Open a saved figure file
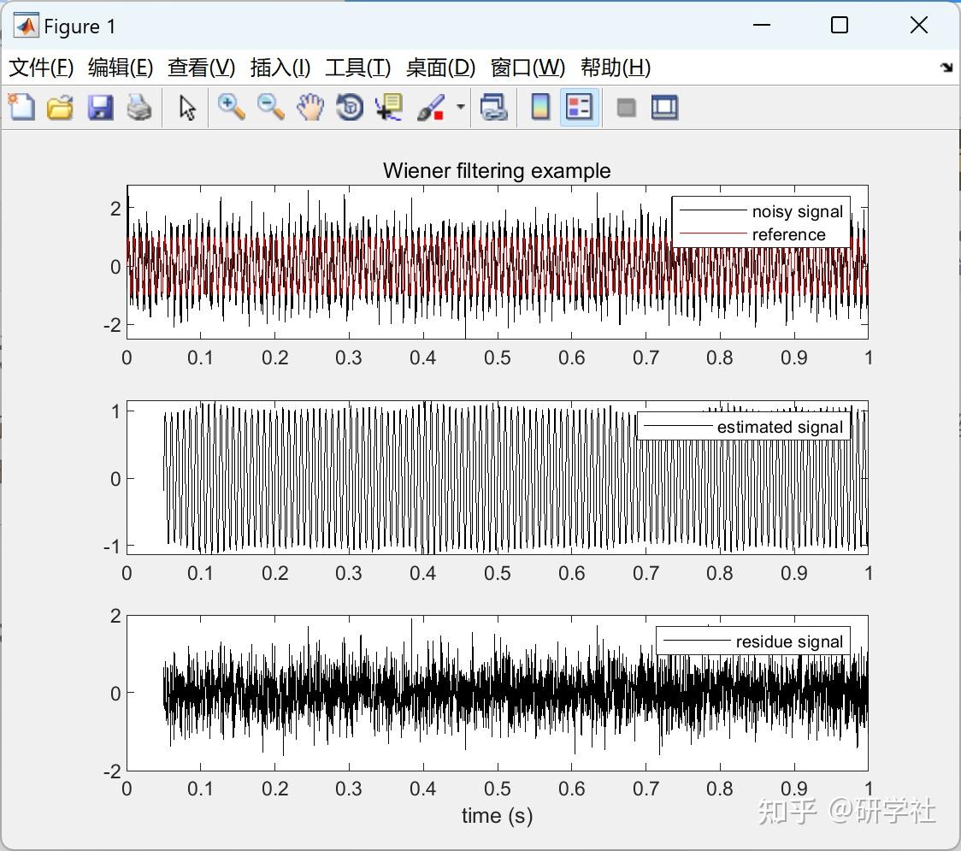 pos(60,107)
